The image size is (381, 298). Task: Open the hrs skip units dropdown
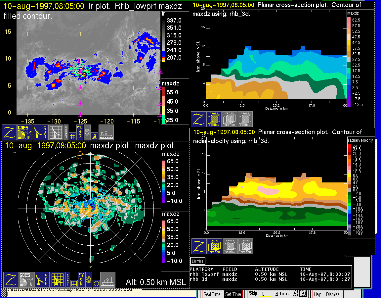281,293
